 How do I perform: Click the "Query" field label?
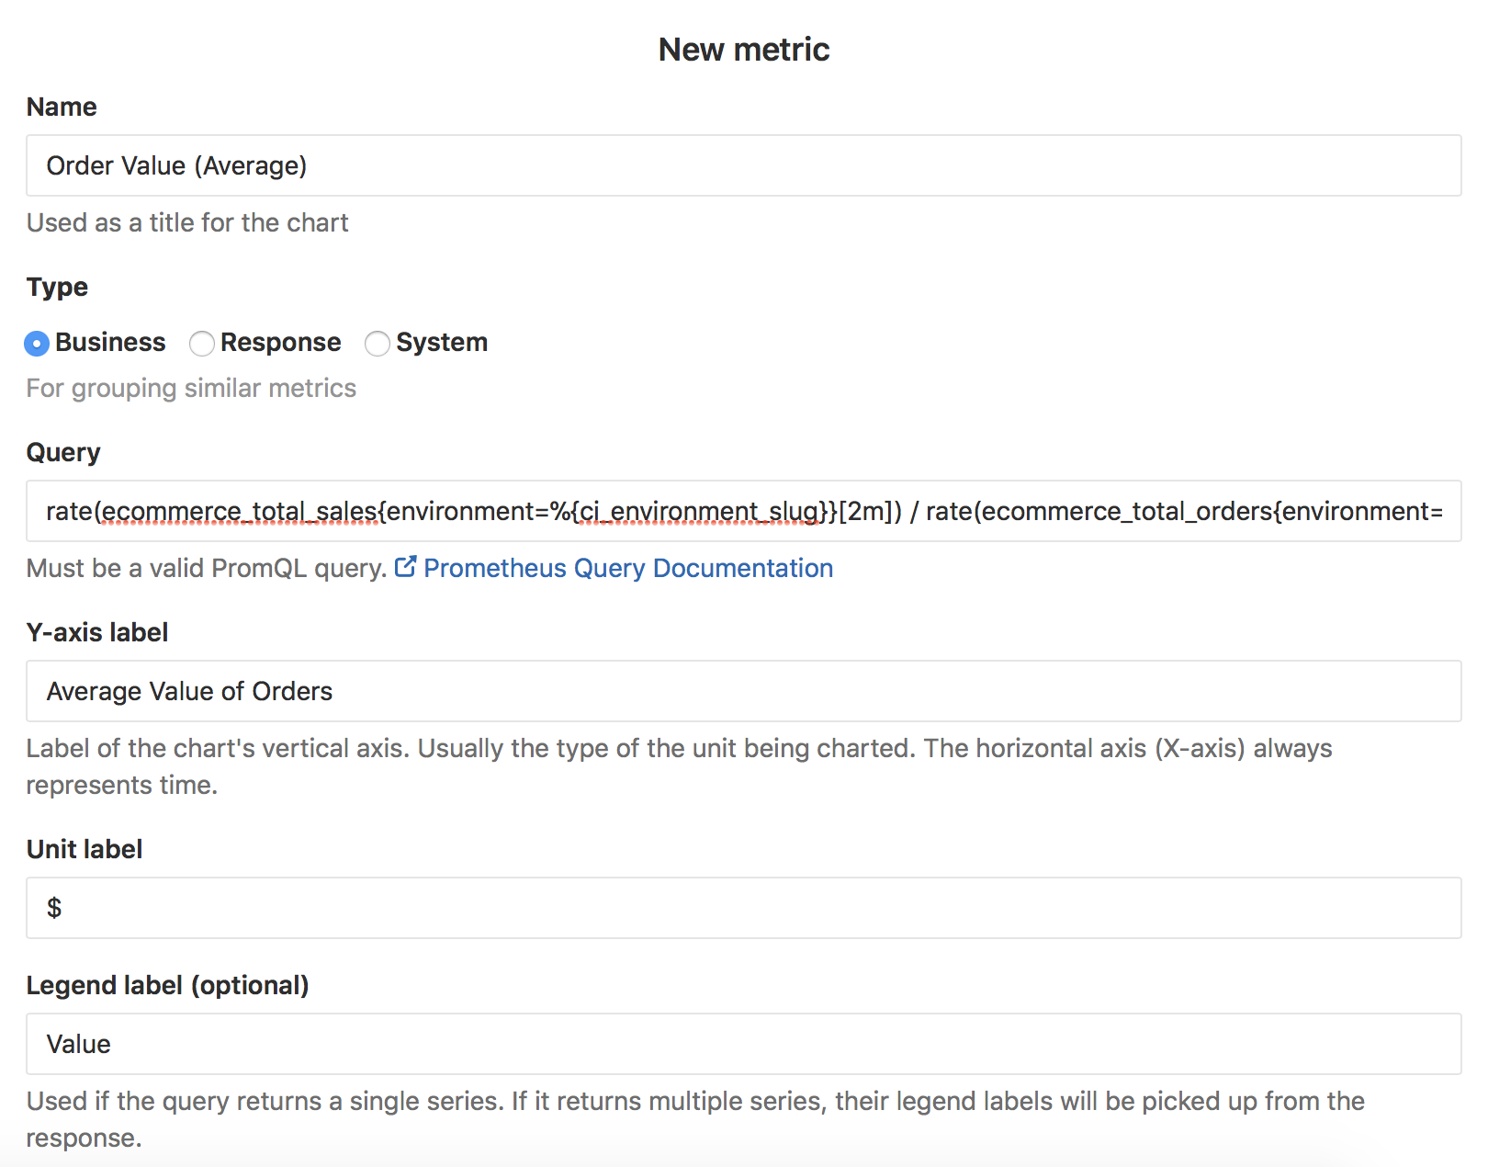pyautogui.click(x=63, y=452)
